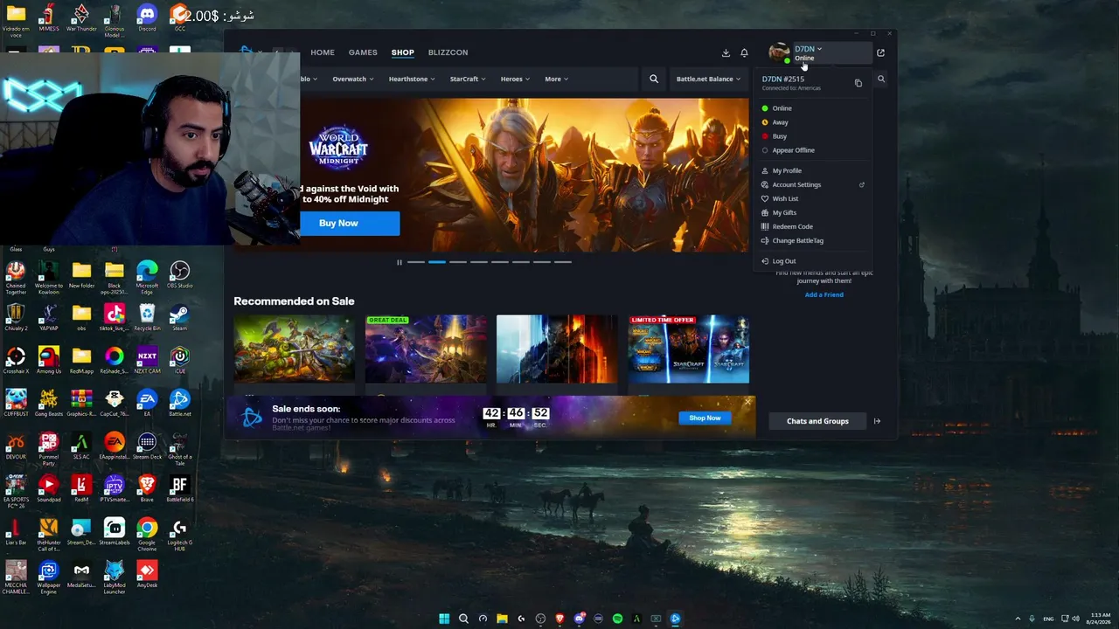The height and width of the screenshot is (629, 1119).
Task: Open the Battle.net downloads icon
Action: click(x=726, y=52)
